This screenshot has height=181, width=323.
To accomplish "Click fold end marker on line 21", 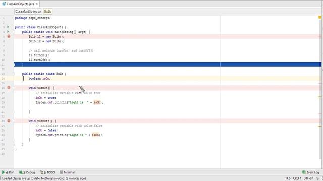I will click(x=14, y=112).
